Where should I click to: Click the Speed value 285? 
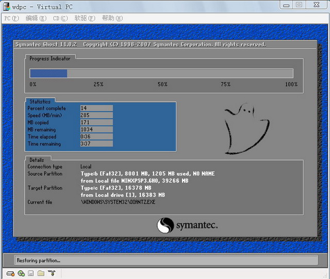pos(96,115)
